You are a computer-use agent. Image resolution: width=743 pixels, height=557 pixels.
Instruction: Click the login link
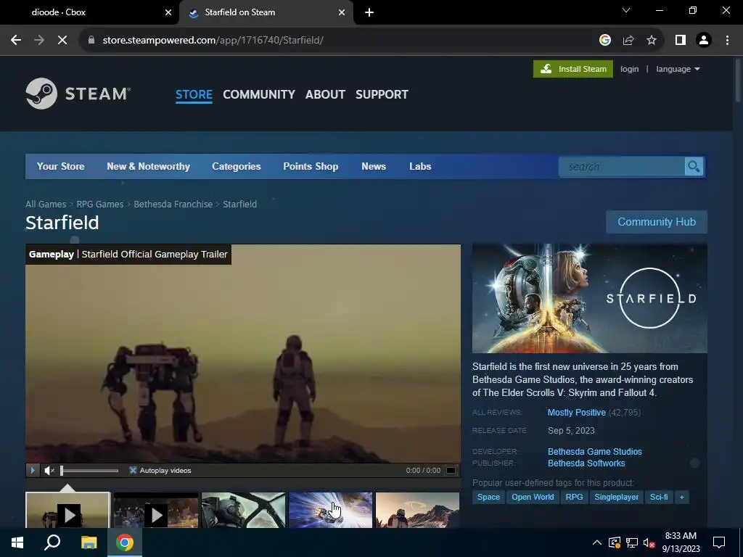point(629,69)
